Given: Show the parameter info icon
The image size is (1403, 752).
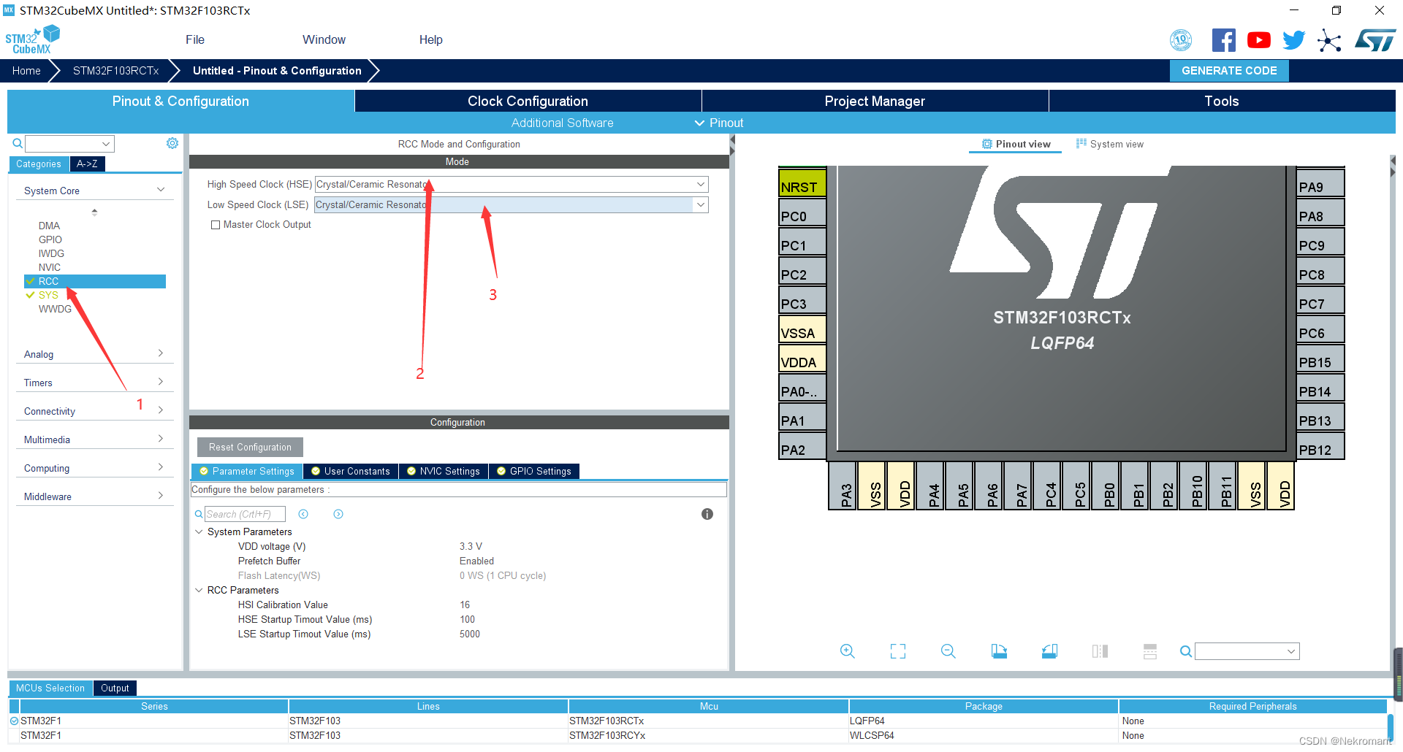Looking at the screenshot, I should (x=707, y=514).
